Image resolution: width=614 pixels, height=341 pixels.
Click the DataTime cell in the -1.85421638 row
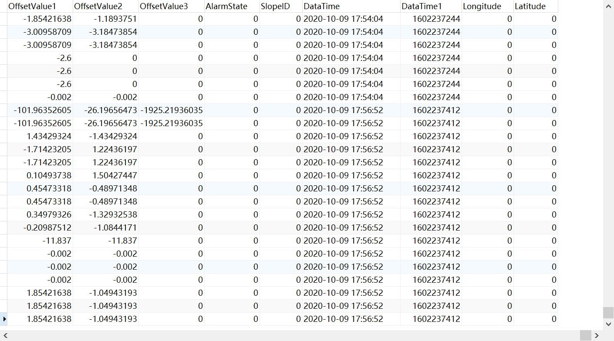click(351, 19)
